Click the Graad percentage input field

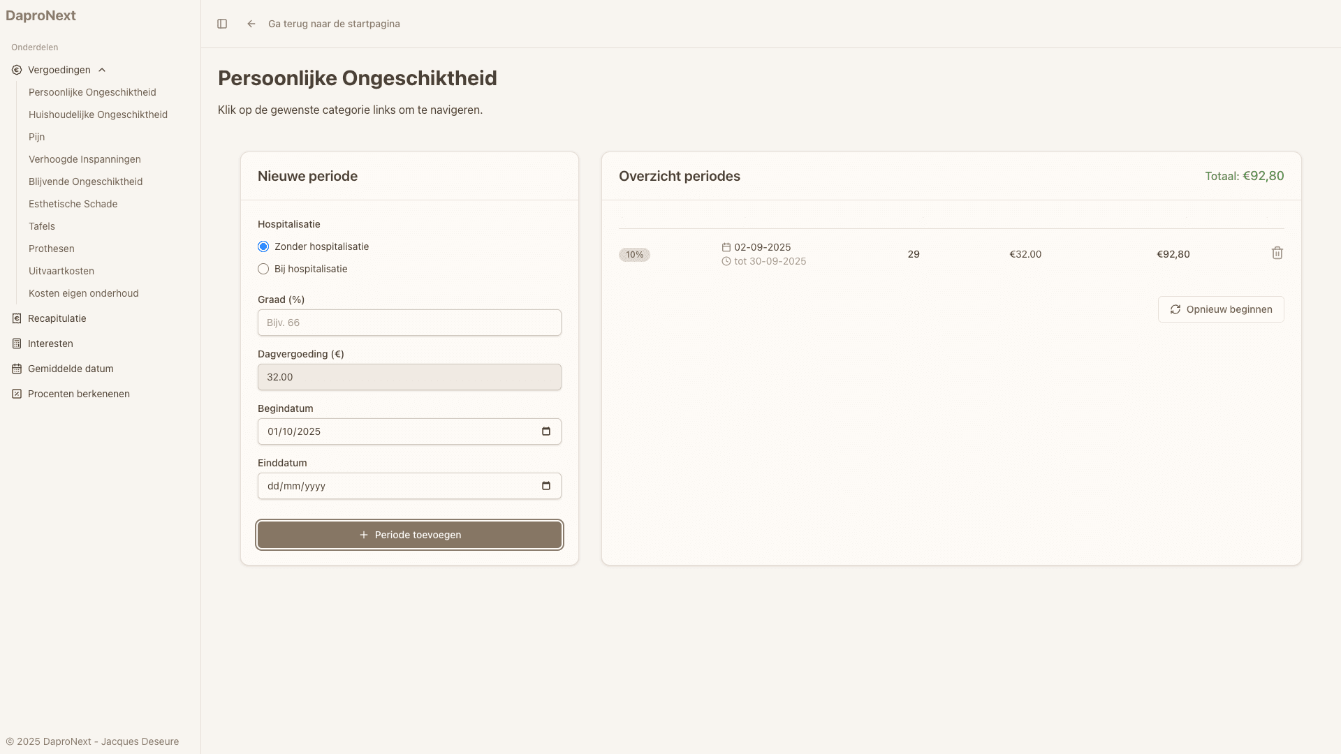[x=409, y=323]
